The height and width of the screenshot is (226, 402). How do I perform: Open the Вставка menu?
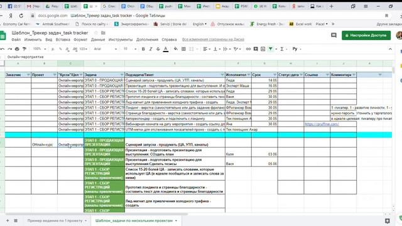click(63, 40)
